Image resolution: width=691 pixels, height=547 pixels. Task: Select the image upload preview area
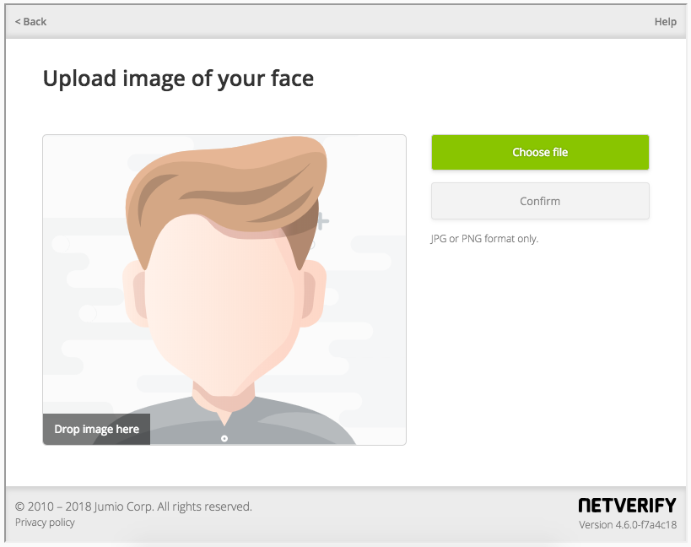click(x=224, y=289)
